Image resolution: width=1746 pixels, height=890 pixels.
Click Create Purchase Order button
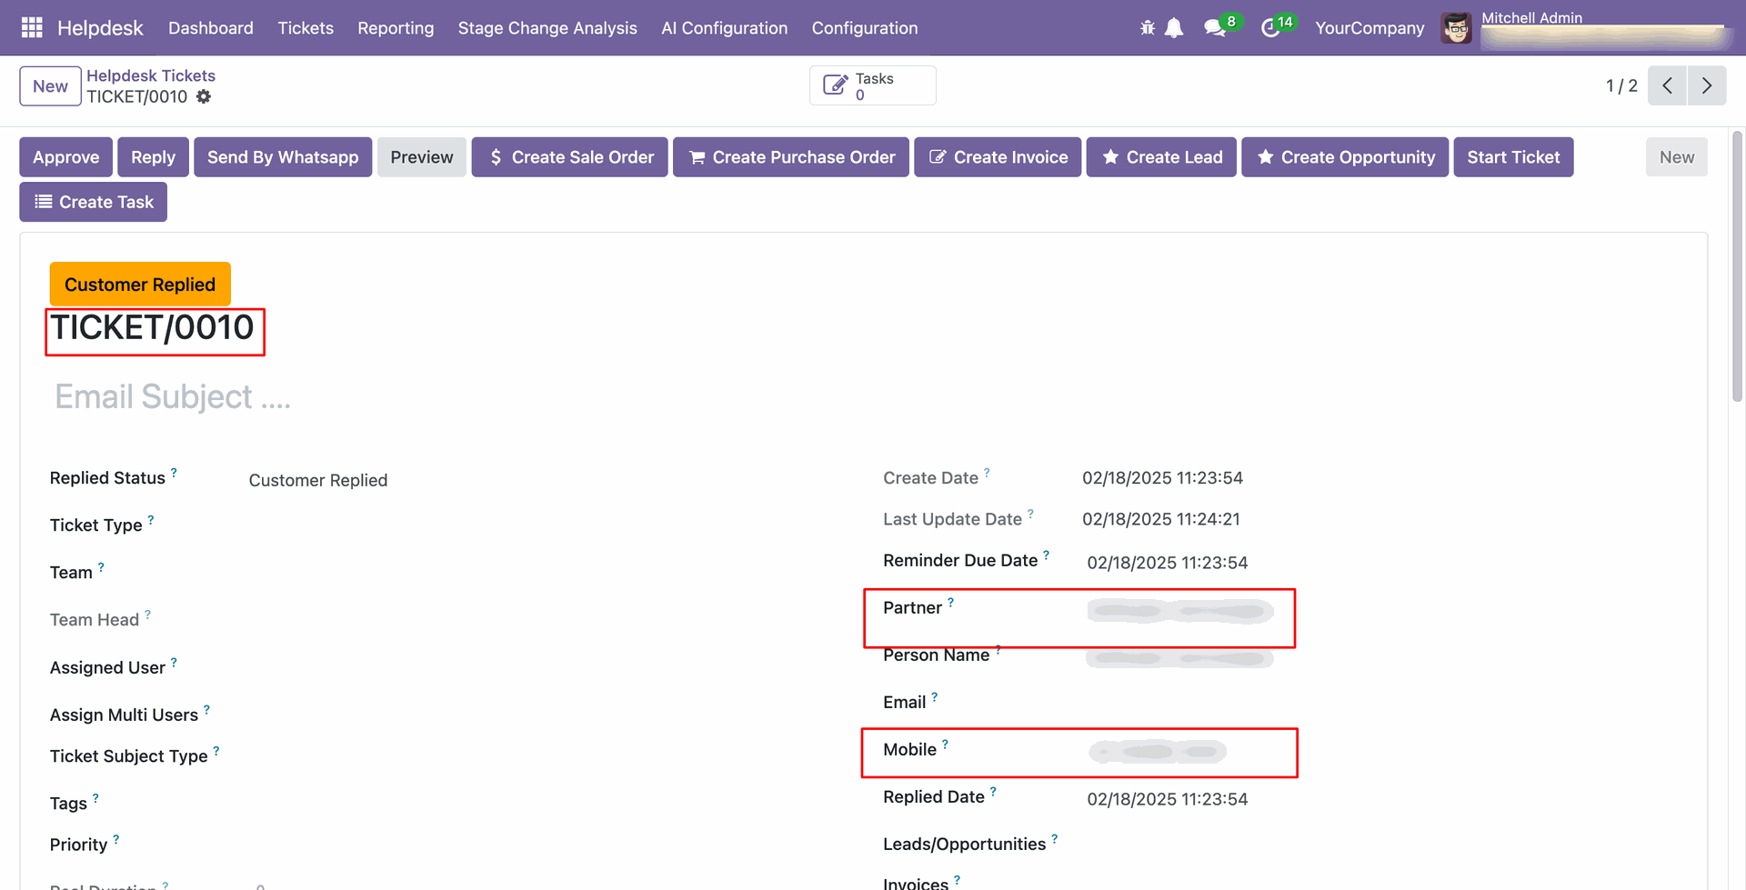[791, 157]
